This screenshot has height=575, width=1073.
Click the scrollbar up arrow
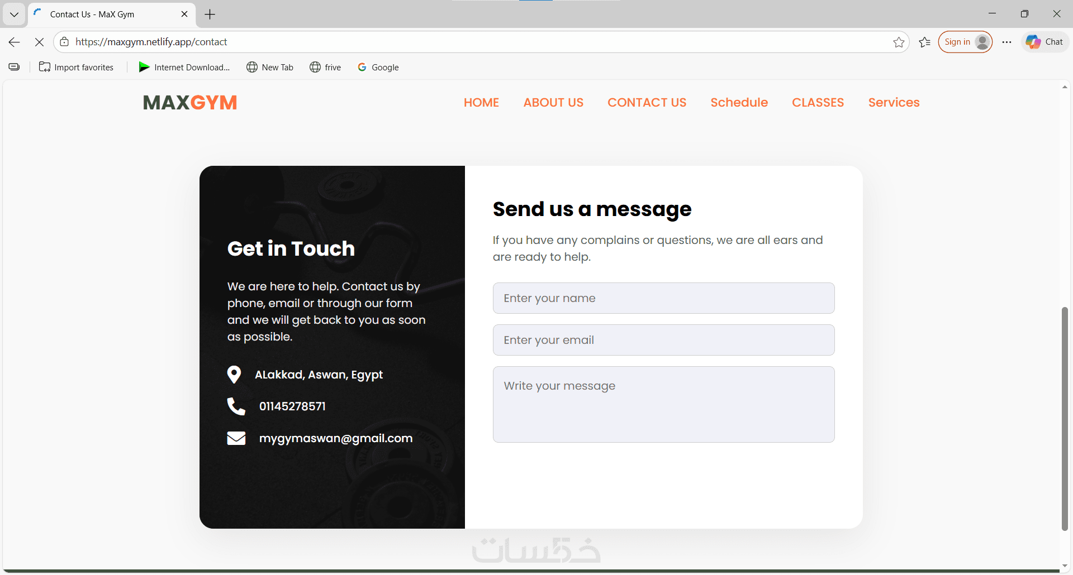pyautogui.click(x=1065, y=87)
